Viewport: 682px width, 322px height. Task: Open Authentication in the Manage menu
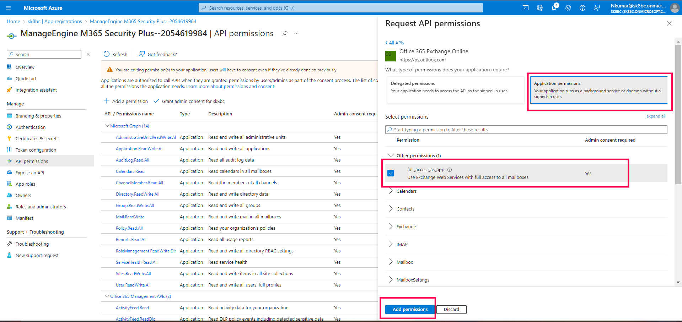pos(31,127)
